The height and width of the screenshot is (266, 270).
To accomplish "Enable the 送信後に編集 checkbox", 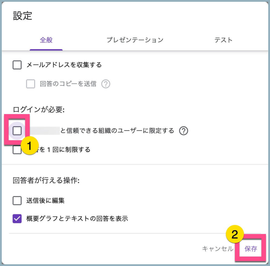I will tap(17, 201).
